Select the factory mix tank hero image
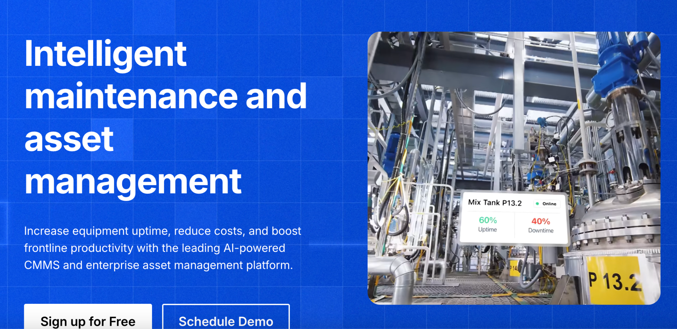 click(x=514, y=168)
